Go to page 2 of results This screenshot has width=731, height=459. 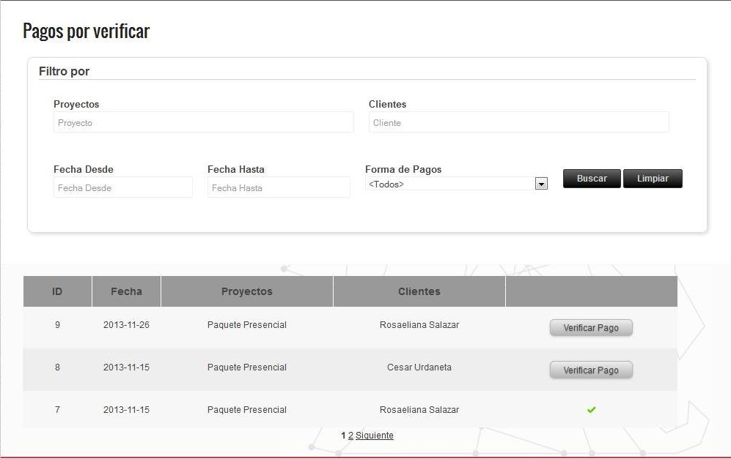pyautogui.click(x=350, y=436)
